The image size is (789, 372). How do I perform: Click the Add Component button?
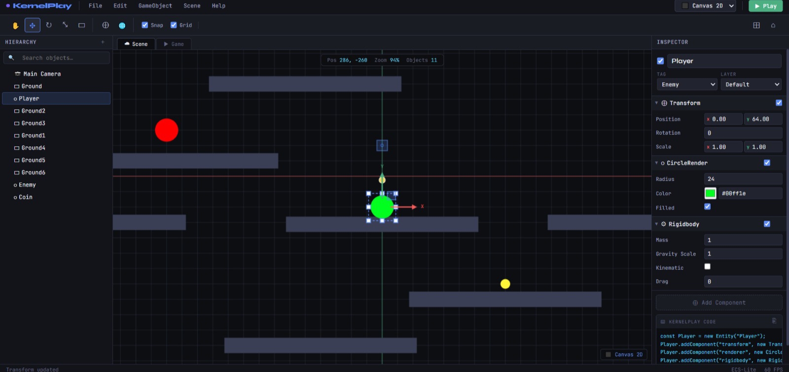pos(719,303)
